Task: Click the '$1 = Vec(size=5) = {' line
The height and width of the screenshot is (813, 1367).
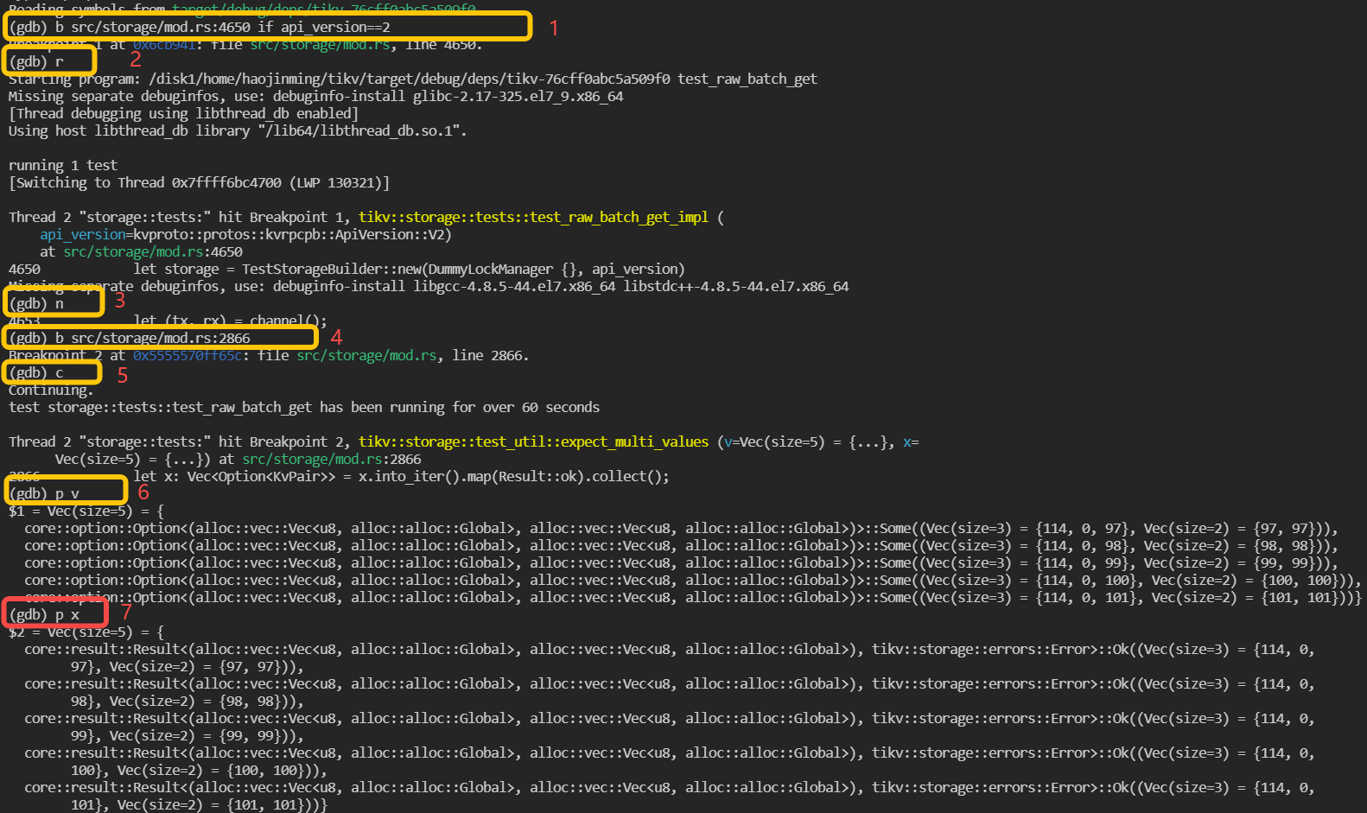Action: point(86,511)
